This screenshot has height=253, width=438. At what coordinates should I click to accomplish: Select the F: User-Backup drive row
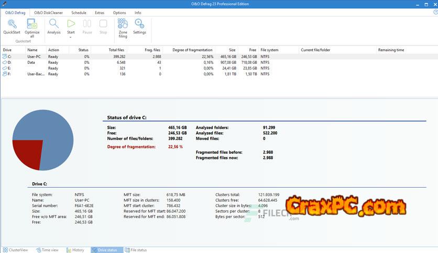(105, 74)
